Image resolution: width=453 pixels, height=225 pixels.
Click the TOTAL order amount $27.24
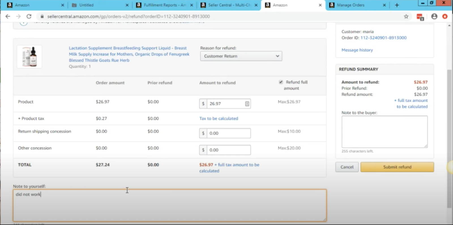(102, 165)
